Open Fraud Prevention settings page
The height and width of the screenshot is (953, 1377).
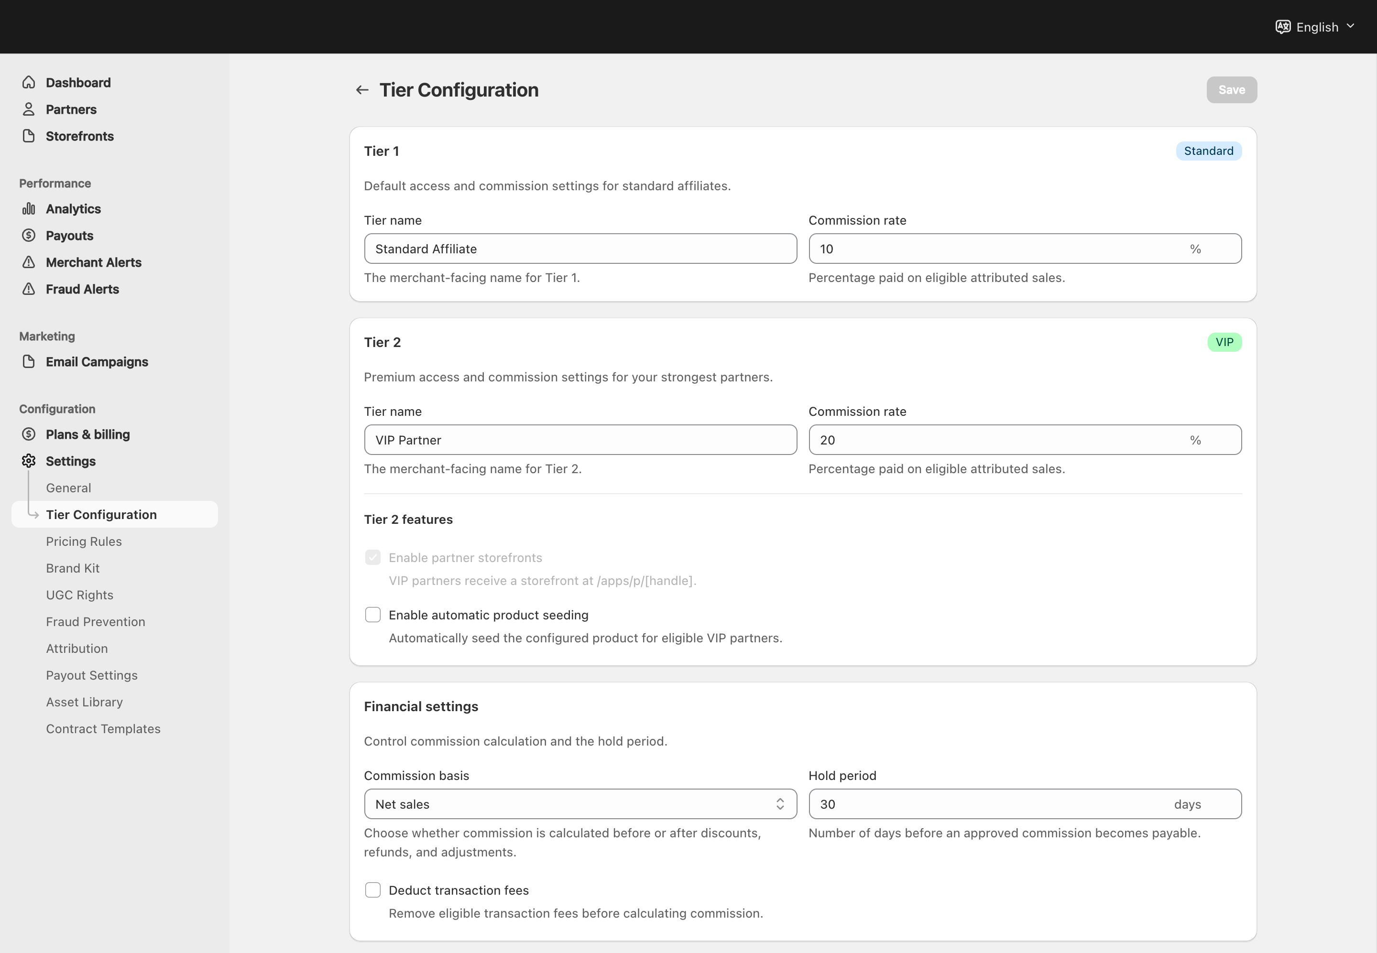pos(96,622)
